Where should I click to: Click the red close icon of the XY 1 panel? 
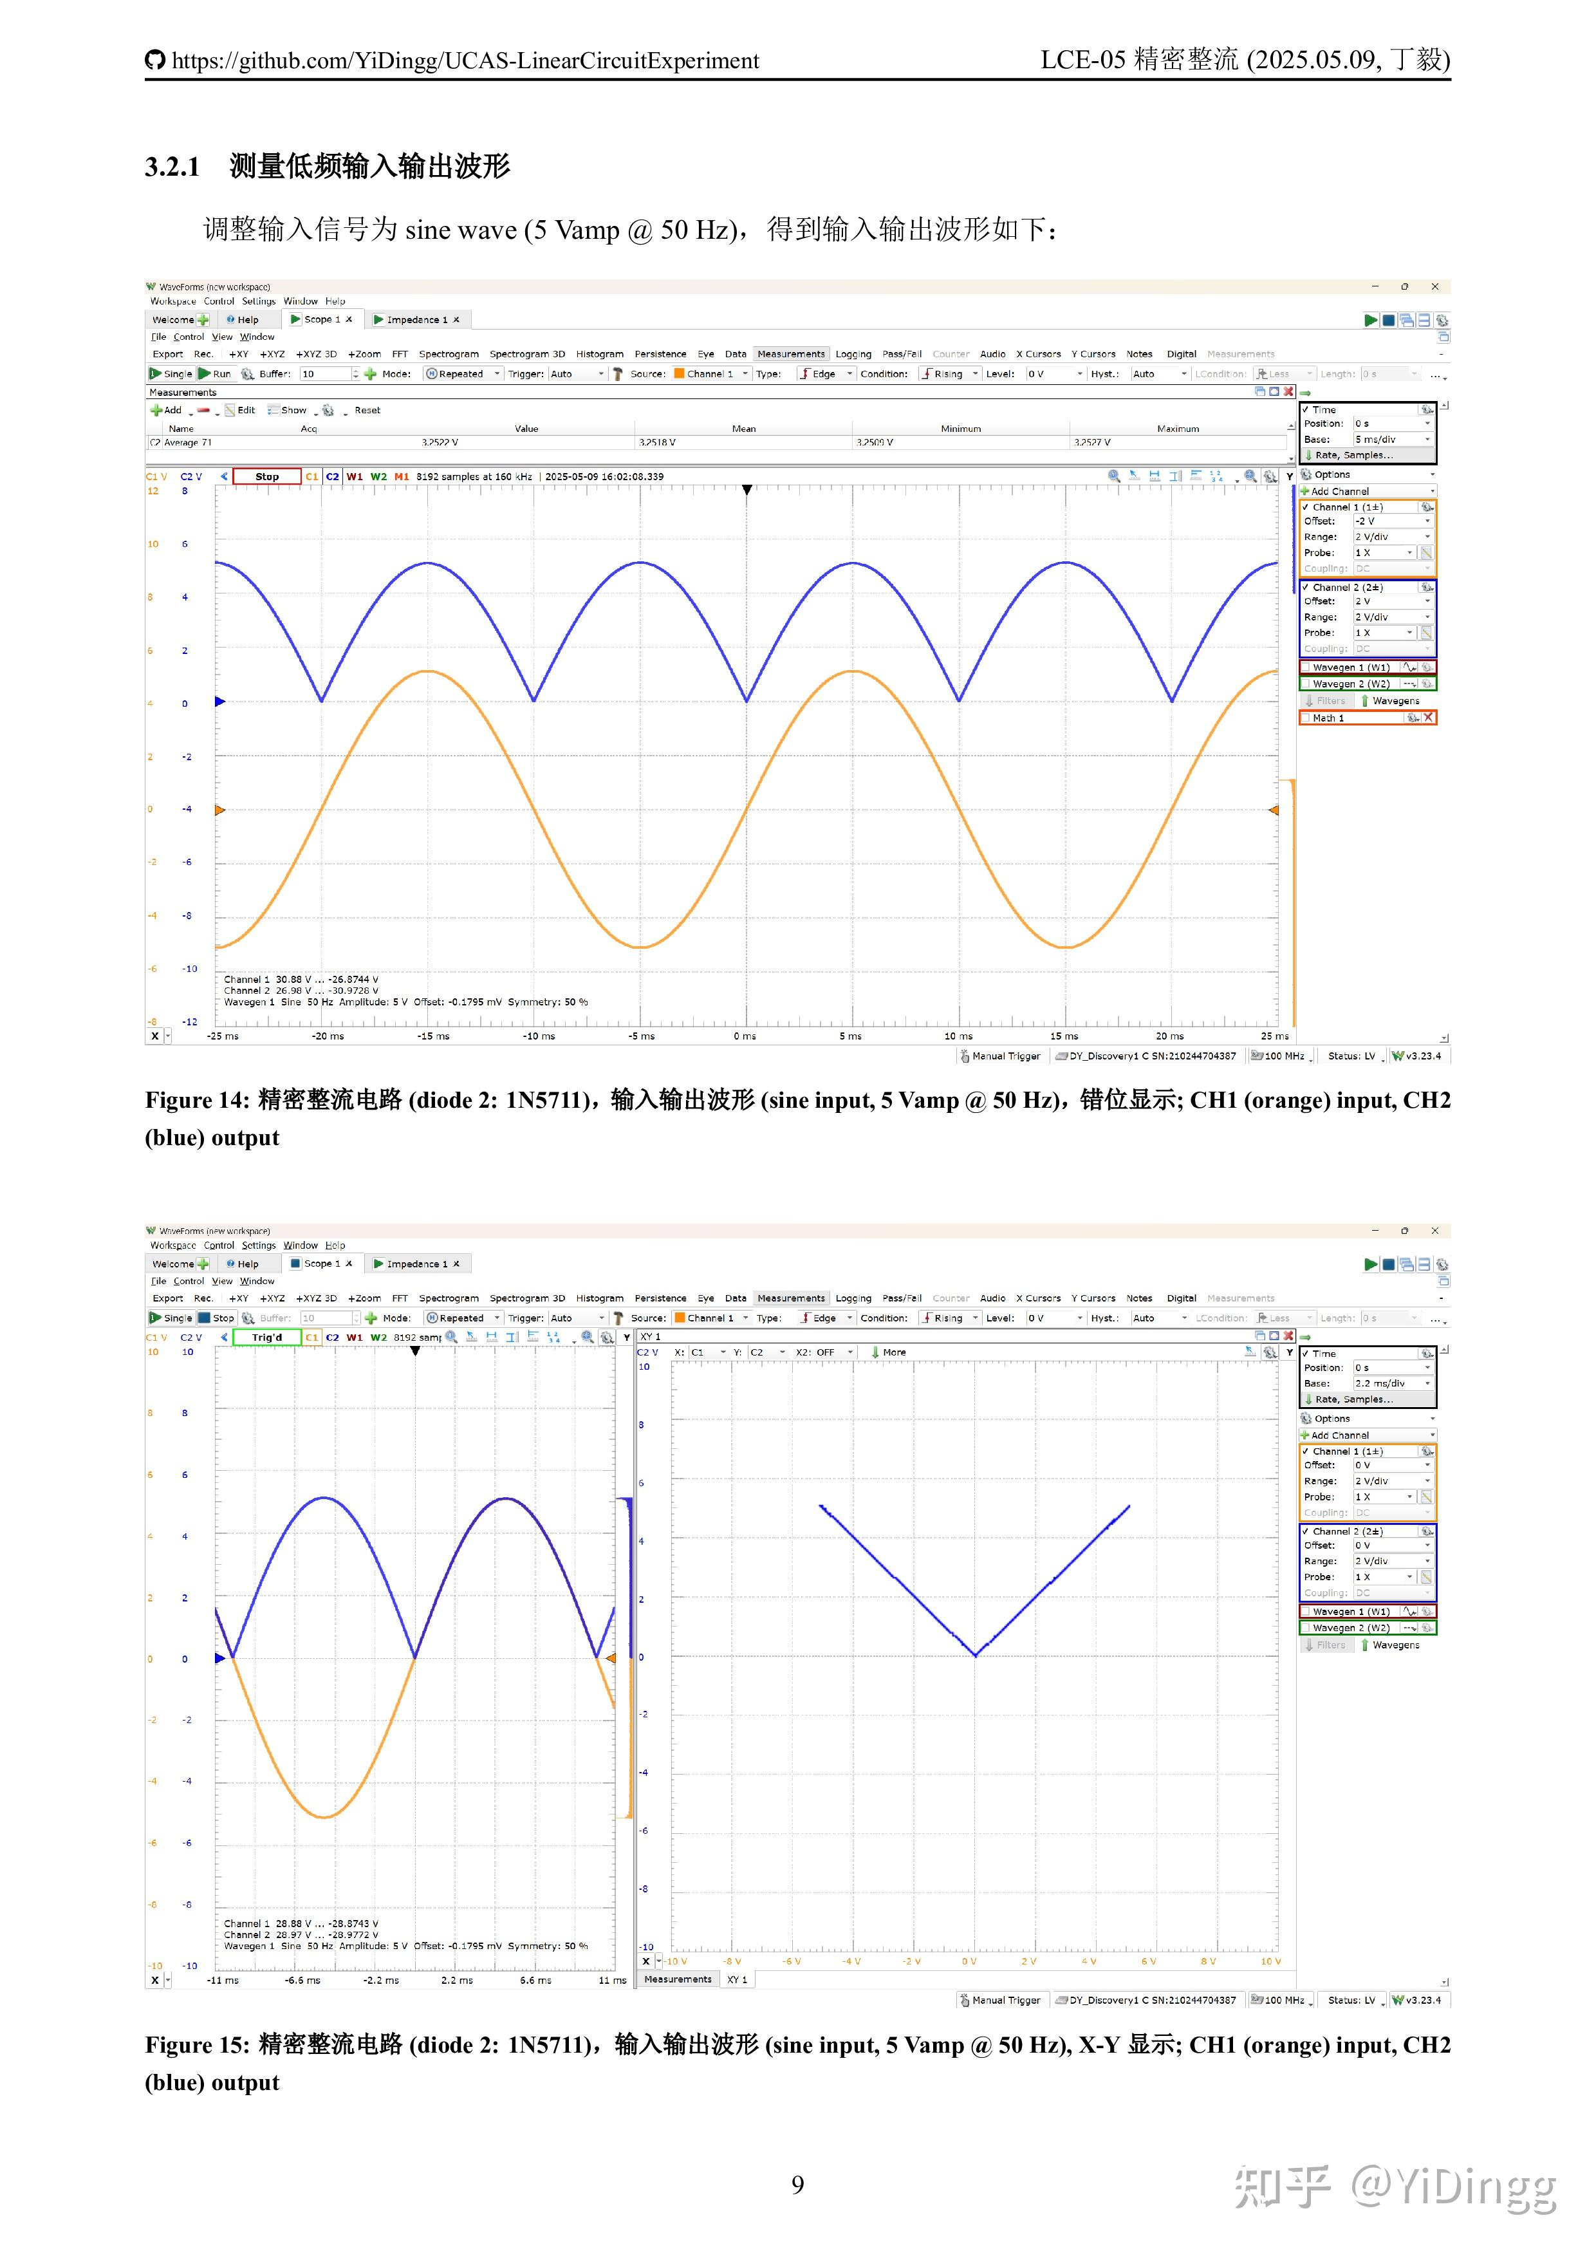coord(1288,1336)
